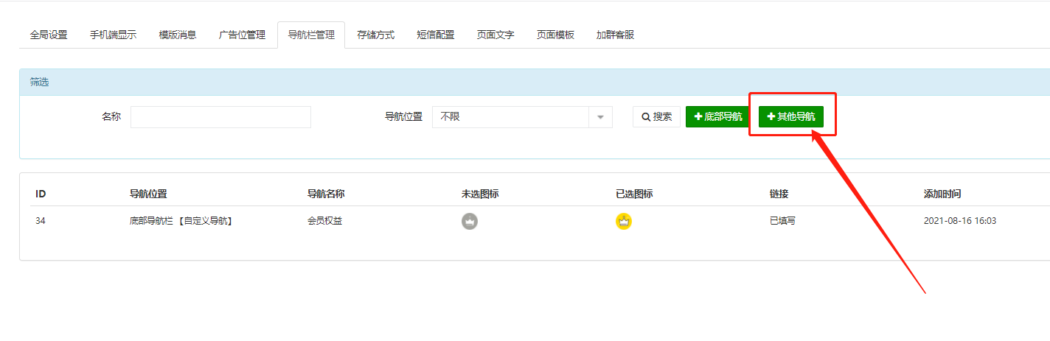Click the ID column header

41,194
